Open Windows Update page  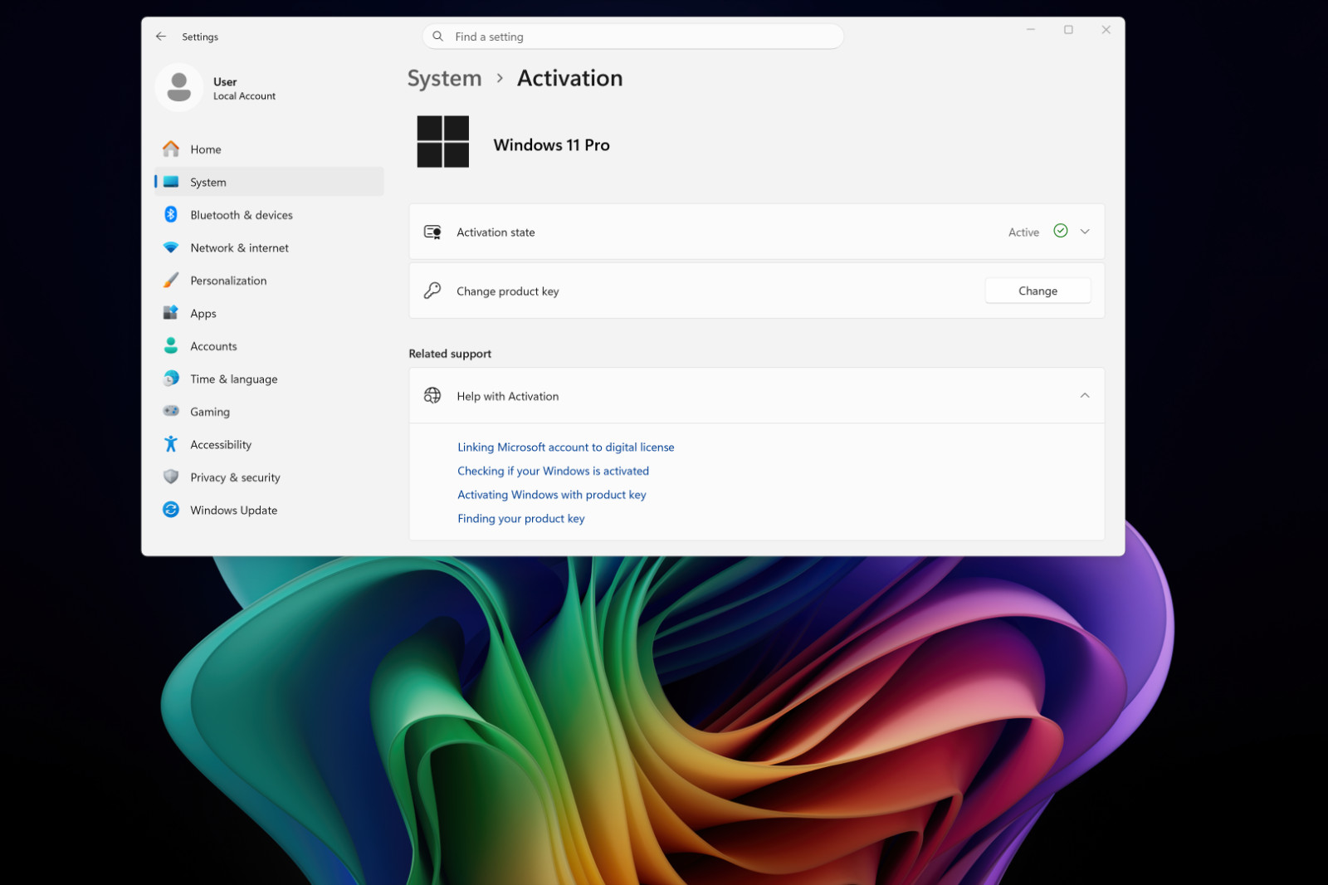click(x=269, y=510)
